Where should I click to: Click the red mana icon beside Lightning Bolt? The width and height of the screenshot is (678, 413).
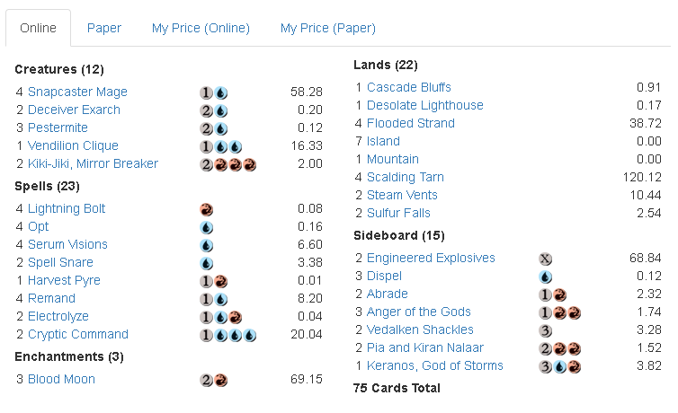[x=206, y=208]
